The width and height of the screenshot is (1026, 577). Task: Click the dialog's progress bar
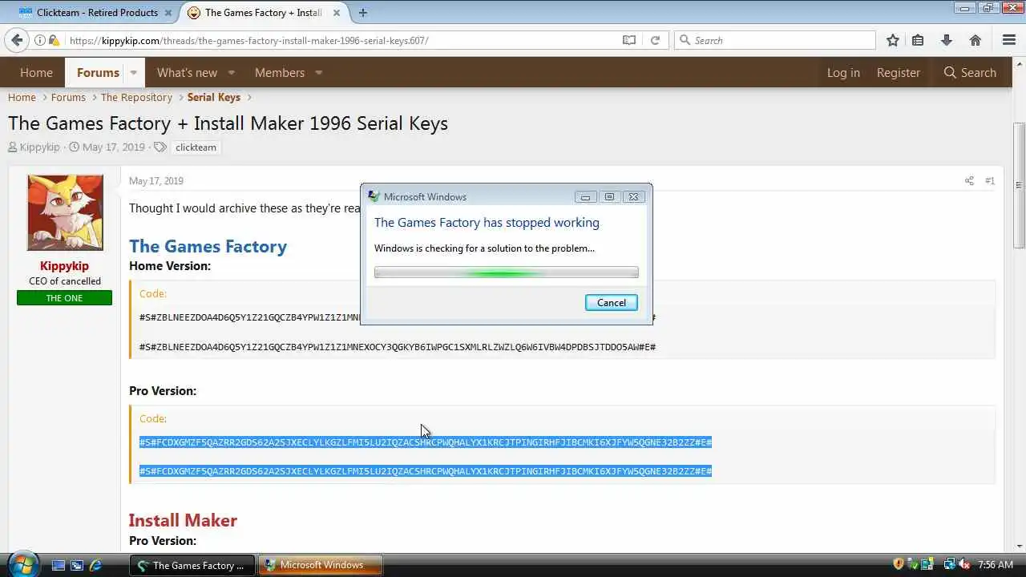(x=507, y=272)
